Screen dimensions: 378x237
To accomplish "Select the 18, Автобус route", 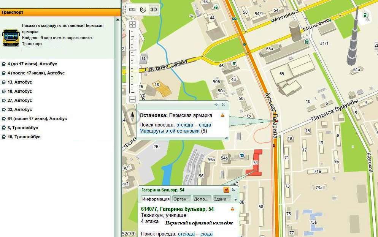I will pyautogui.click(x=20, y=91).
